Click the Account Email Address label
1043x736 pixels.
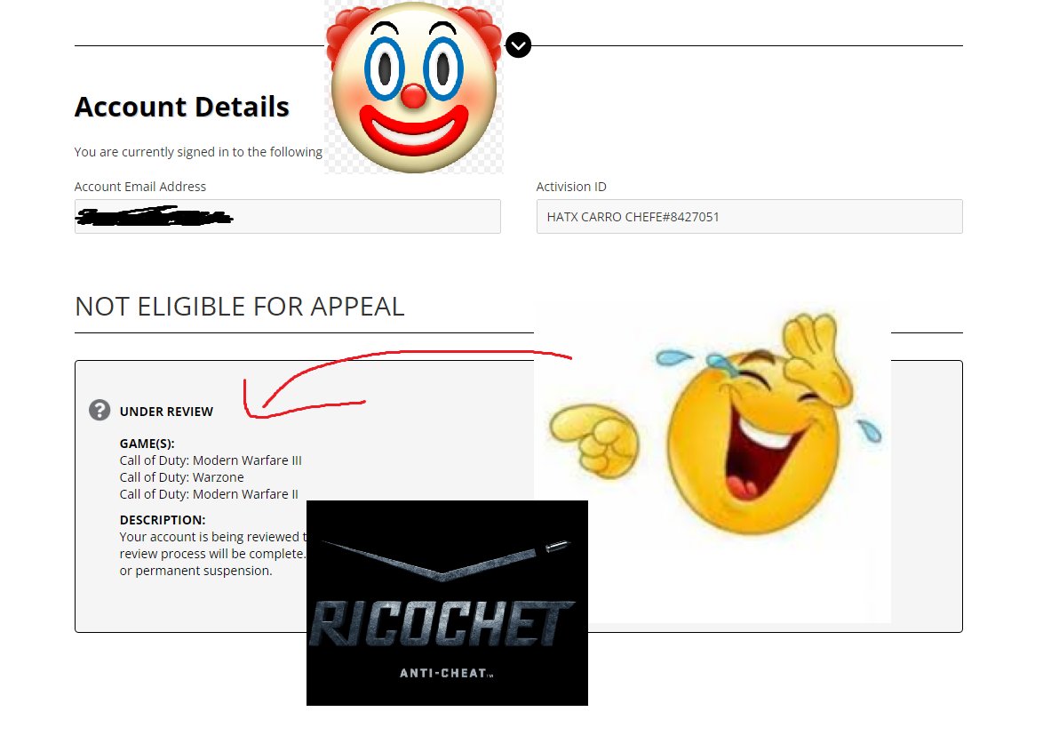coord(140,187)
